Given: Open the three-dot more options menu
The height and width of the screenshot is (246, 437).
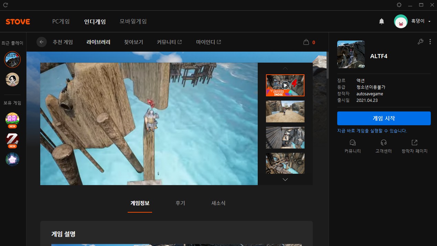Looking at the screenshot, I should pyautogui.click(x=430, y=42).
